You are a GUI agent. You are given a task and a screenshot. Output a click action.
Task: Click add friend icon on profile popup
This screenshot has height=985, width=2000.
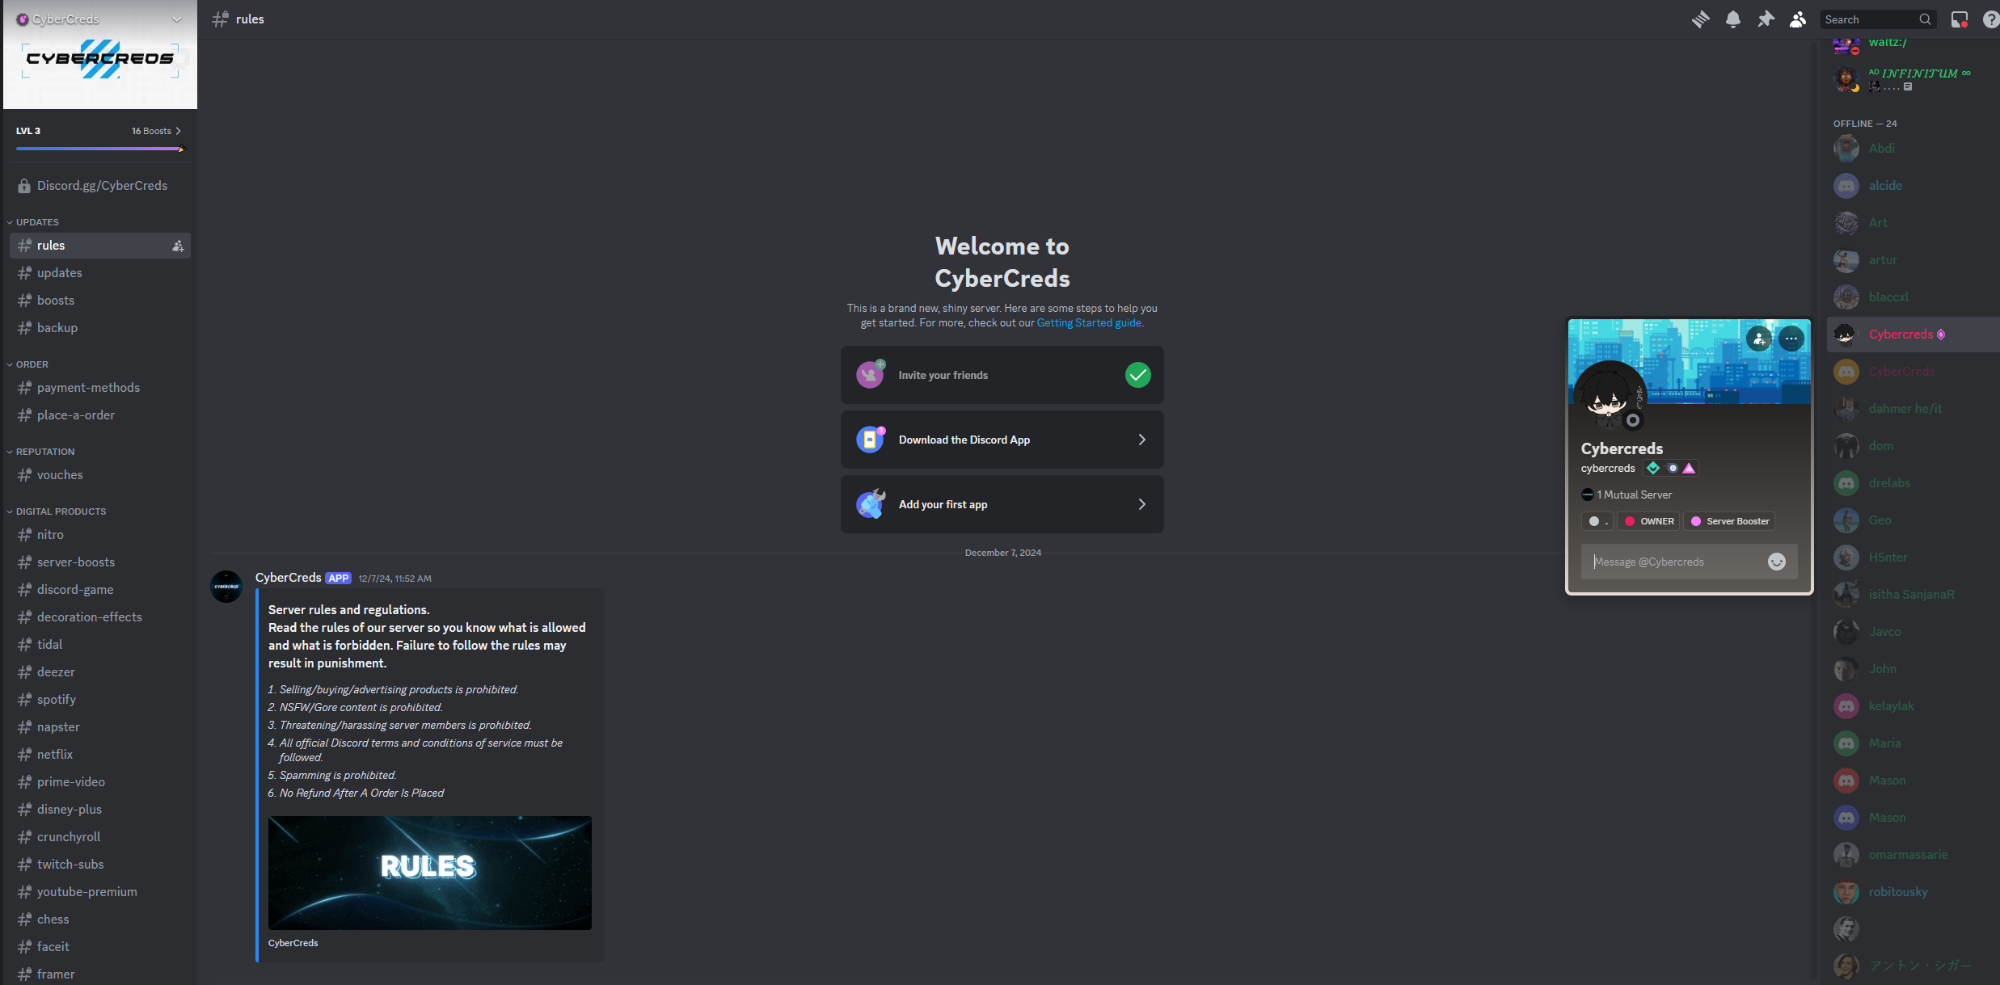pos(1759,339)
